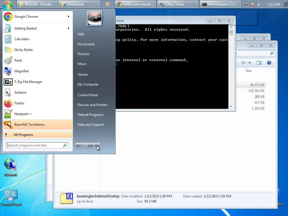This screenshot has width=288, height=216.
Task: Switch to reddit.com Chrome taskbar button
Action: pyautogui.click(x=135, y=4)
